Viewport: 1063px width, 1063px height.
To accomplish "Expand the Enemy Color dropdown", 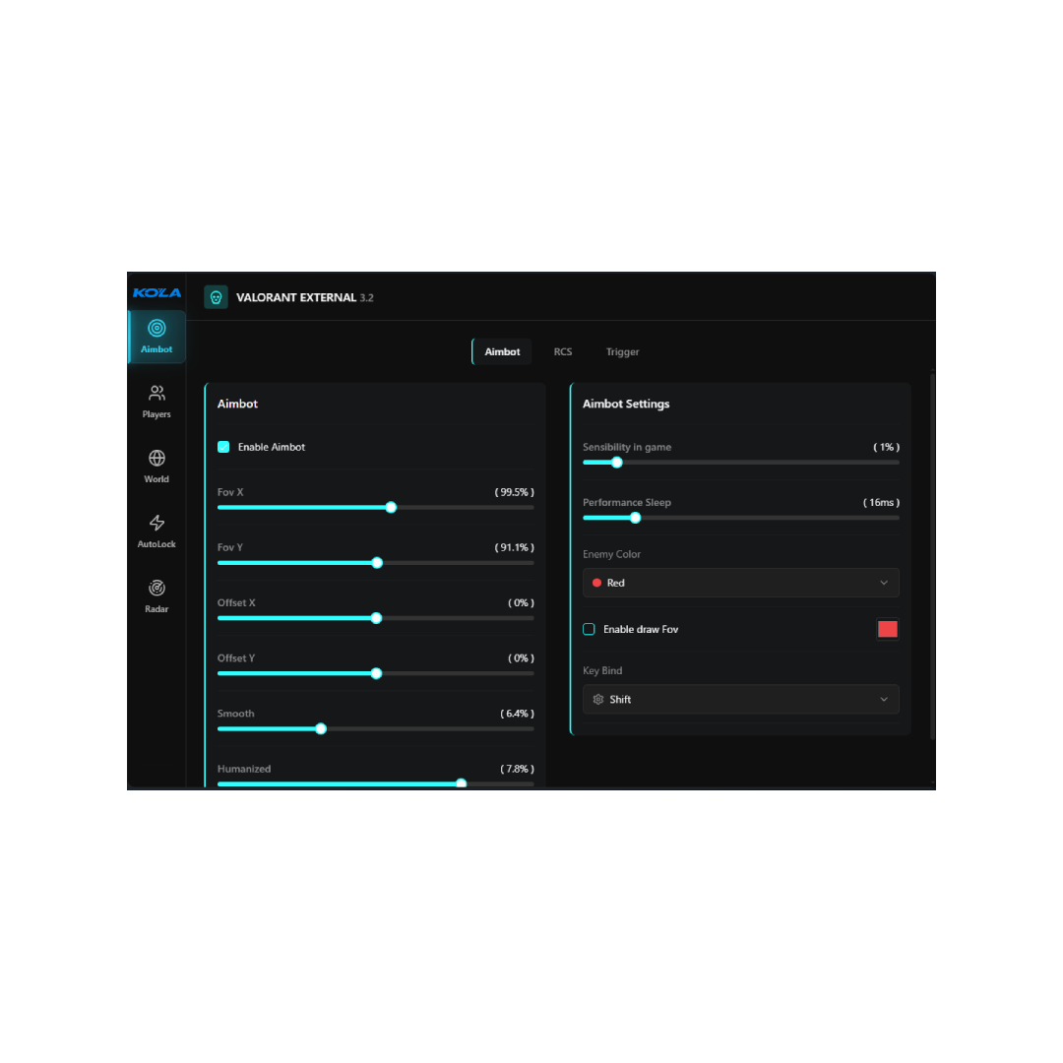I will (x=740, y=583).
